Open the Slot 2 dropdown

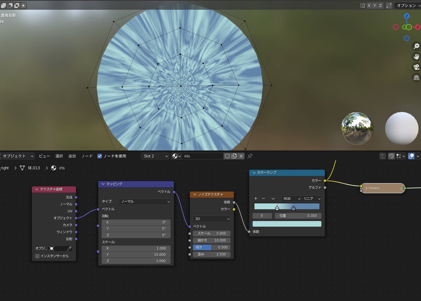coord(155,156)
